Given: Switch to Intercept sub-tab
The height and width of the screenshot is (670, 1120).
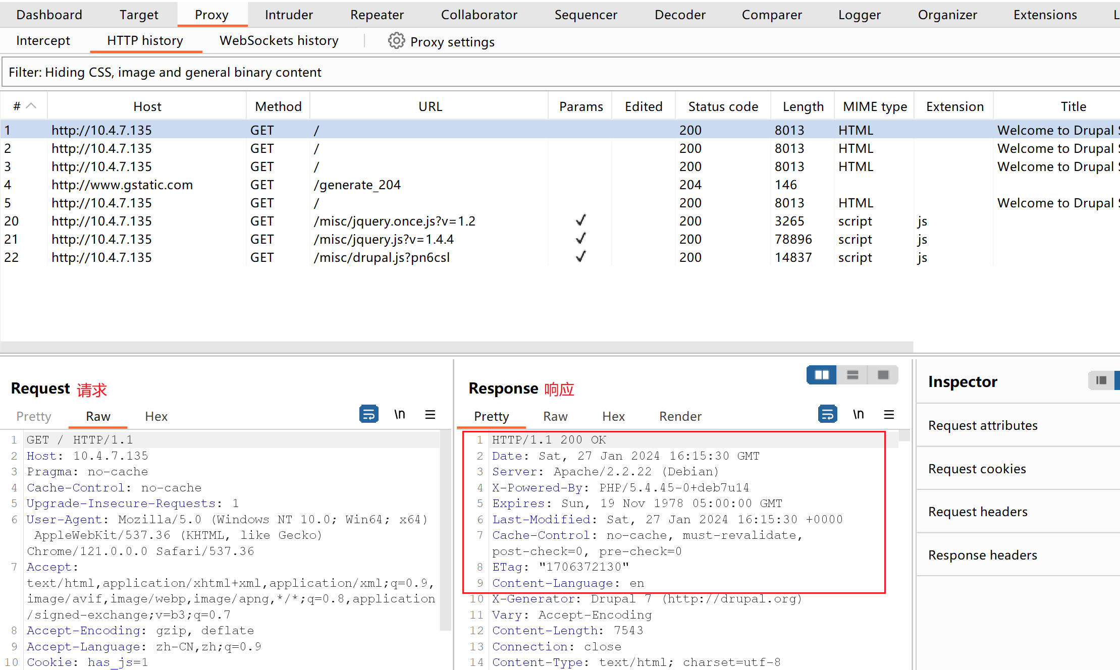Looking at the screenshot, I should tap(43, 40).
